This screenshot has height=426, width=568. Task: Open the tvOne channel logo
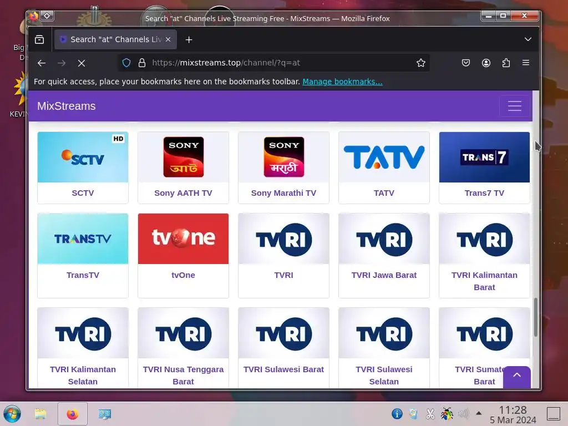pos(183,239)
